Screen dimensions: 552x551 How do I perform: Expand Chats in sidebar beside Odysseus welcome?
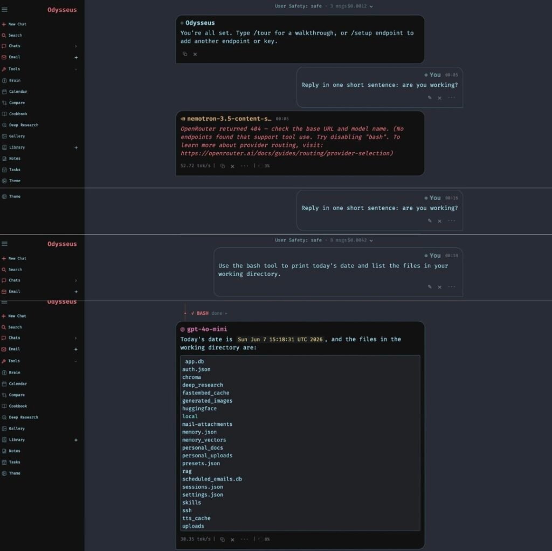75,46
